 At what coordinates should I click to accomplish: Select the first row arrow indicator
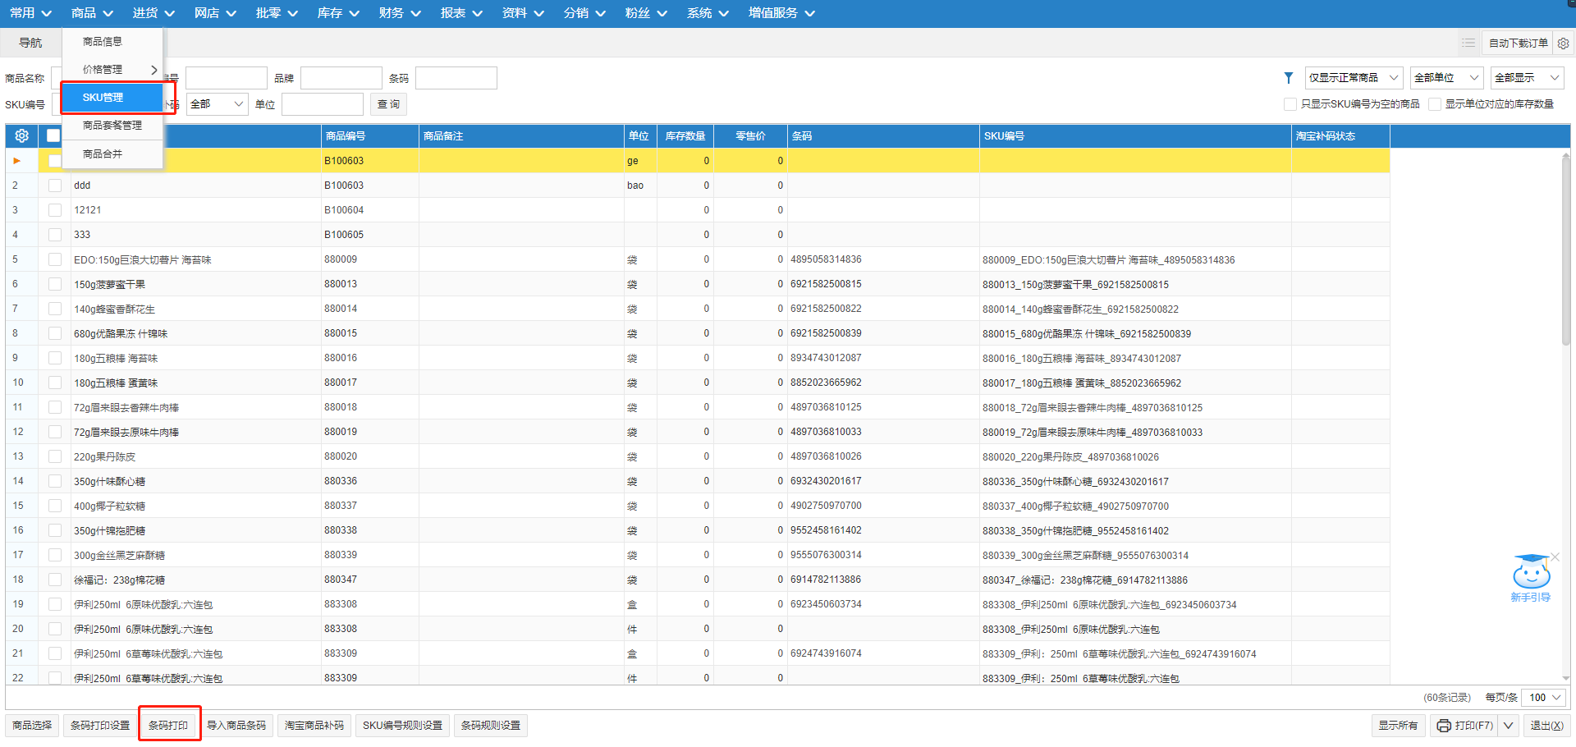click(x=16, y=161)
